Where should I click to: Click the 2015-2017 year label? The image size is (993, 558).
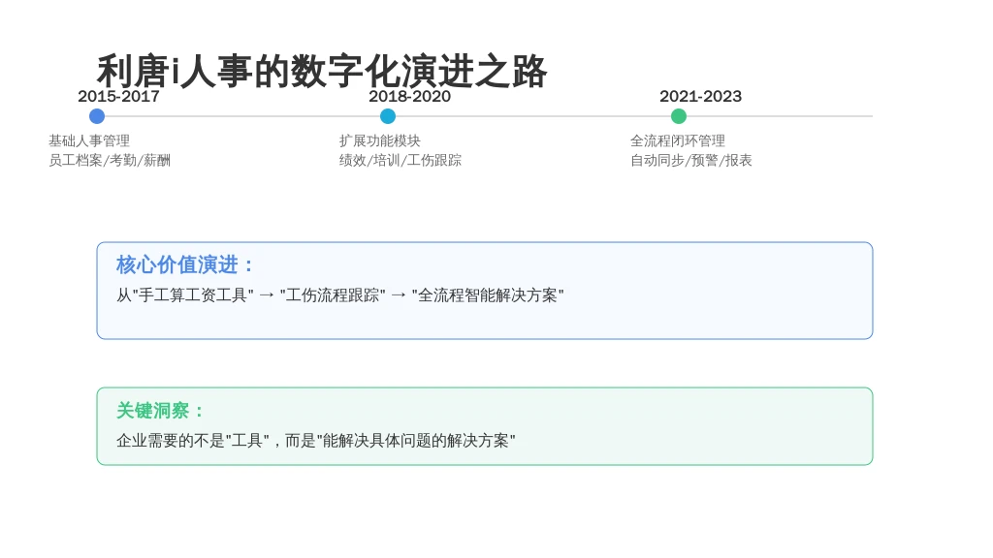pos(118,96)
